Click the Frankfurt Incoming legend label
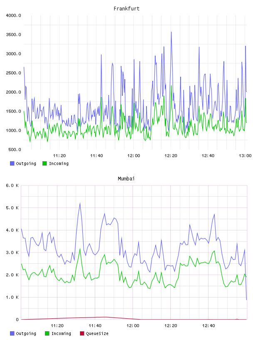Screen dimensions: 253x340 tap(59, 163)
